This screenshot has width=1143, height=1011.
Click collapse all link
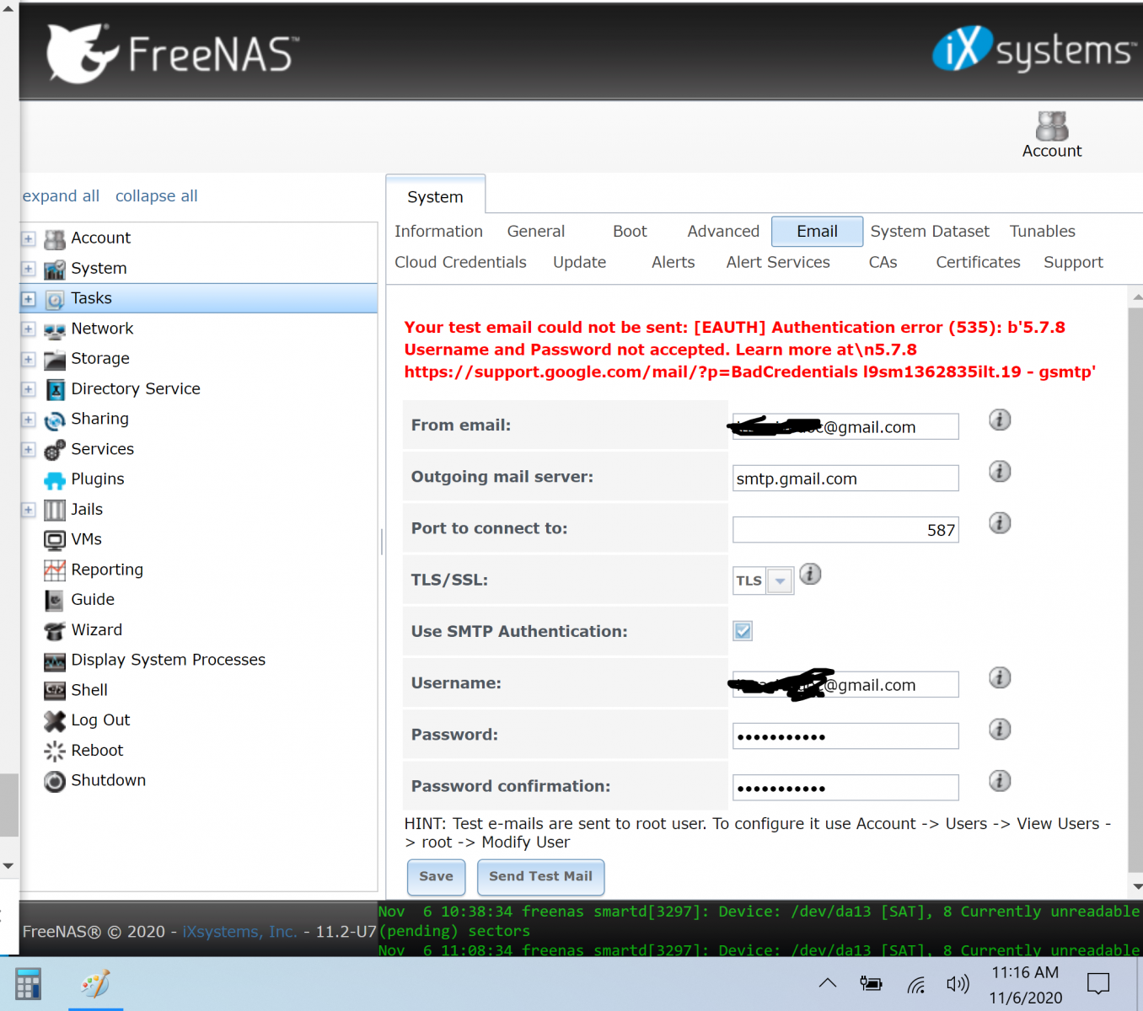[x=156, y=195]
